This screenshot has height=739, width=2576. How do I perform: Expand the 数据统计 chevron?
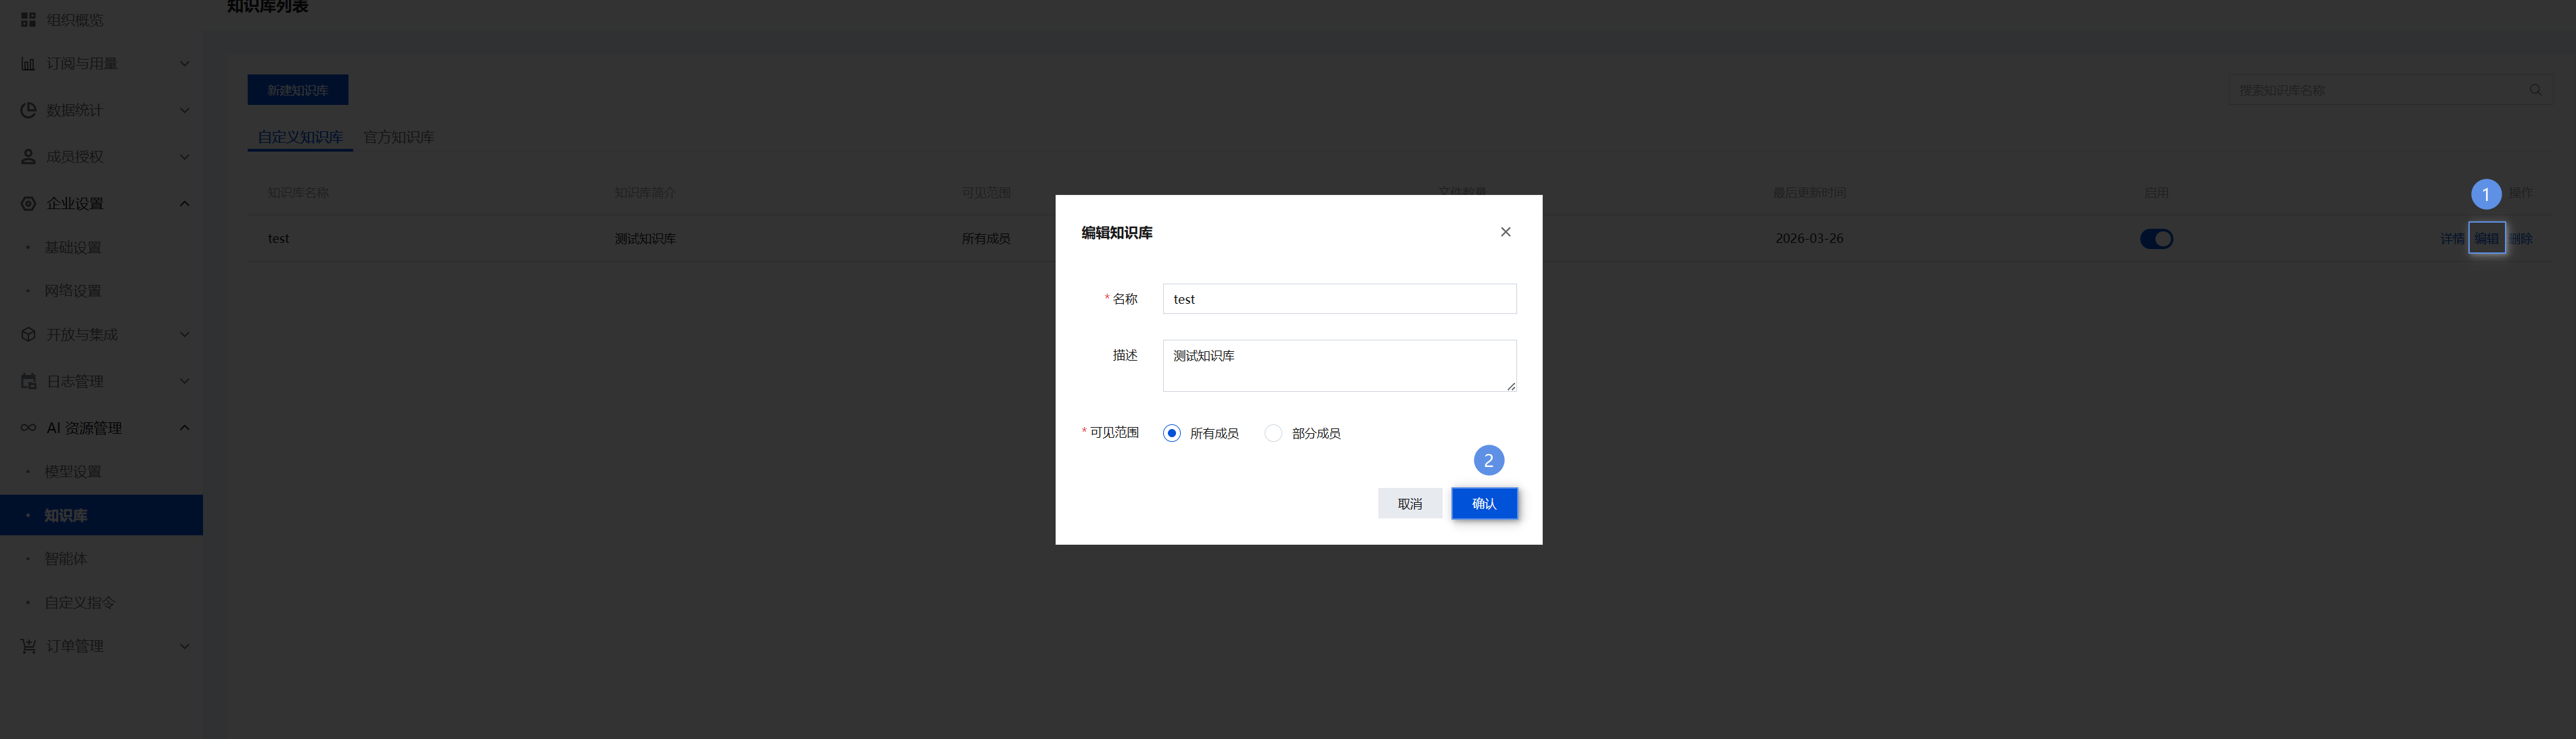(x=184, y=110)
